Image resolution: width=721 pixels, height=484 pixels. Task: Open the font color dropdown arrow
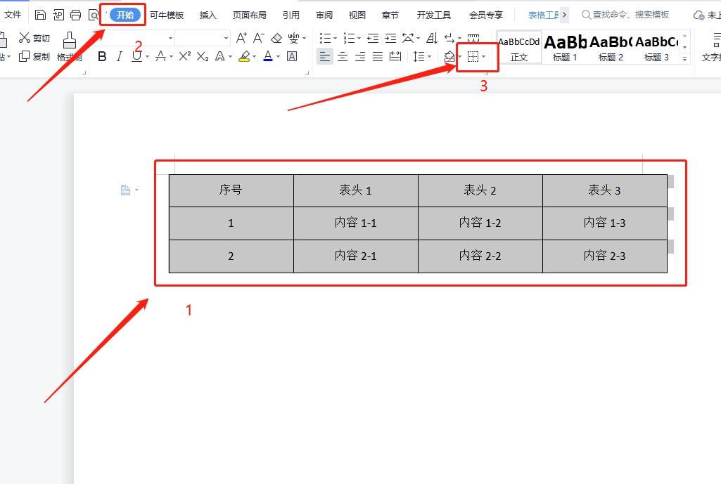[278, 57]
